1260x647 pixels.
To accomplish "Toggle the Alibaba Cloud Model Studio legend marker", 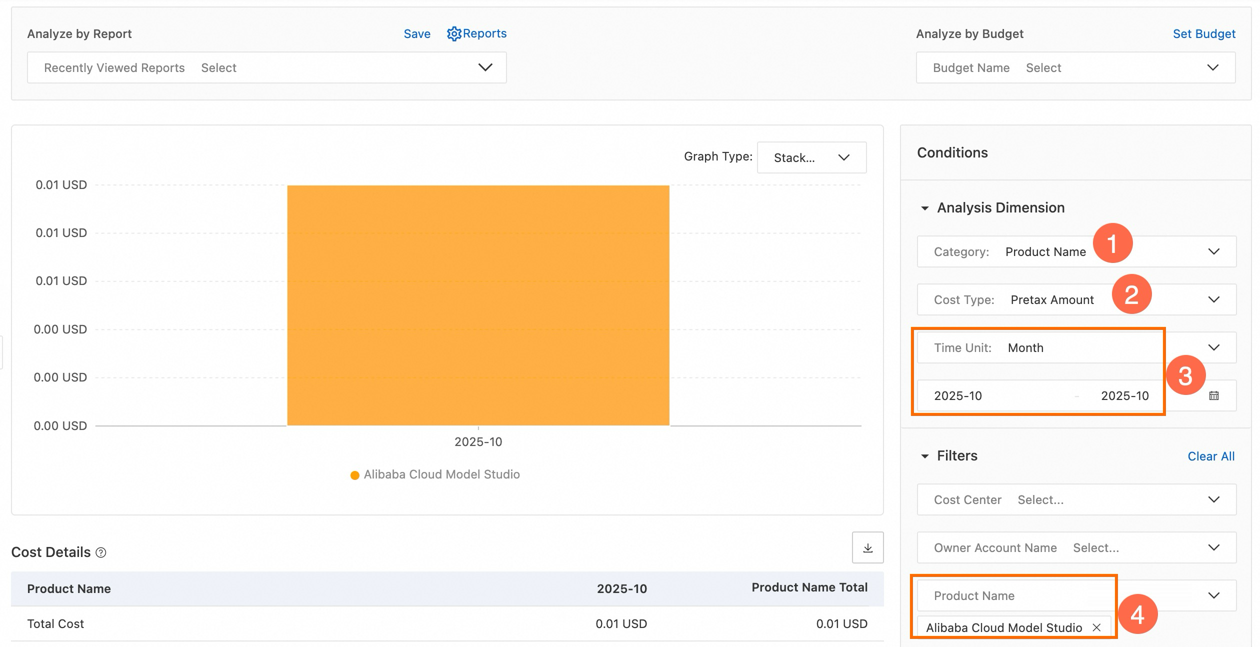I will point(355,475).
